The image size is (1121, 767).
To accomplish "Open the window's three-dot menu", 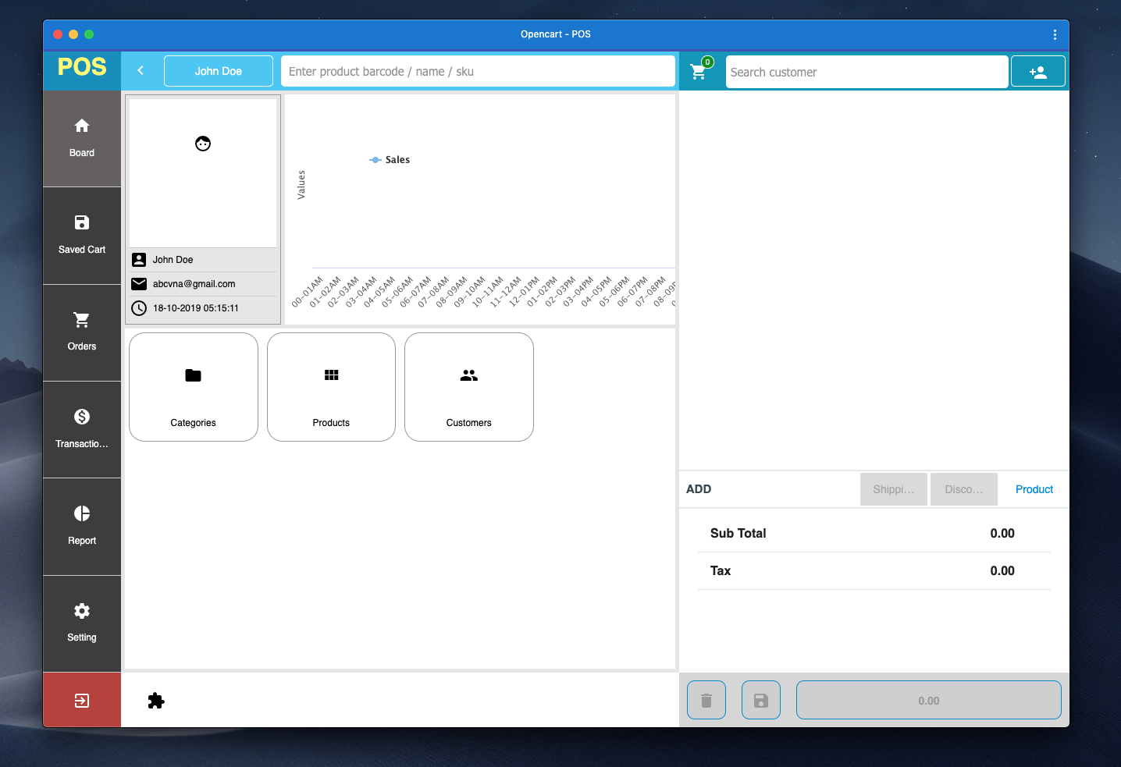I will [1055, 34].
